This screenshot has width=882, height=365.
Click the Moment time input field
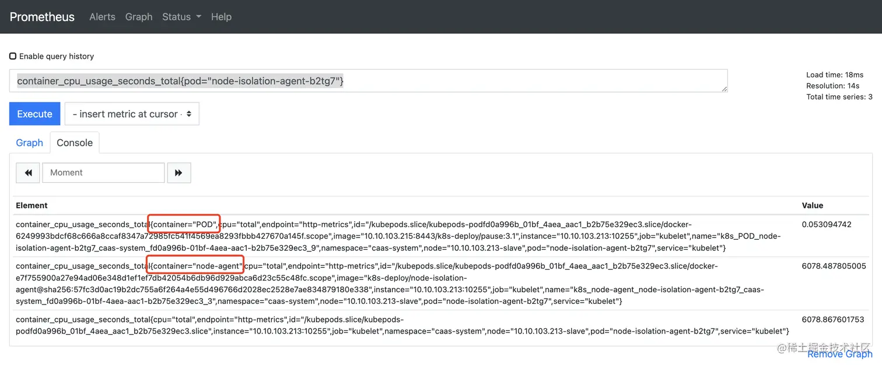click(x=103, y=173)
